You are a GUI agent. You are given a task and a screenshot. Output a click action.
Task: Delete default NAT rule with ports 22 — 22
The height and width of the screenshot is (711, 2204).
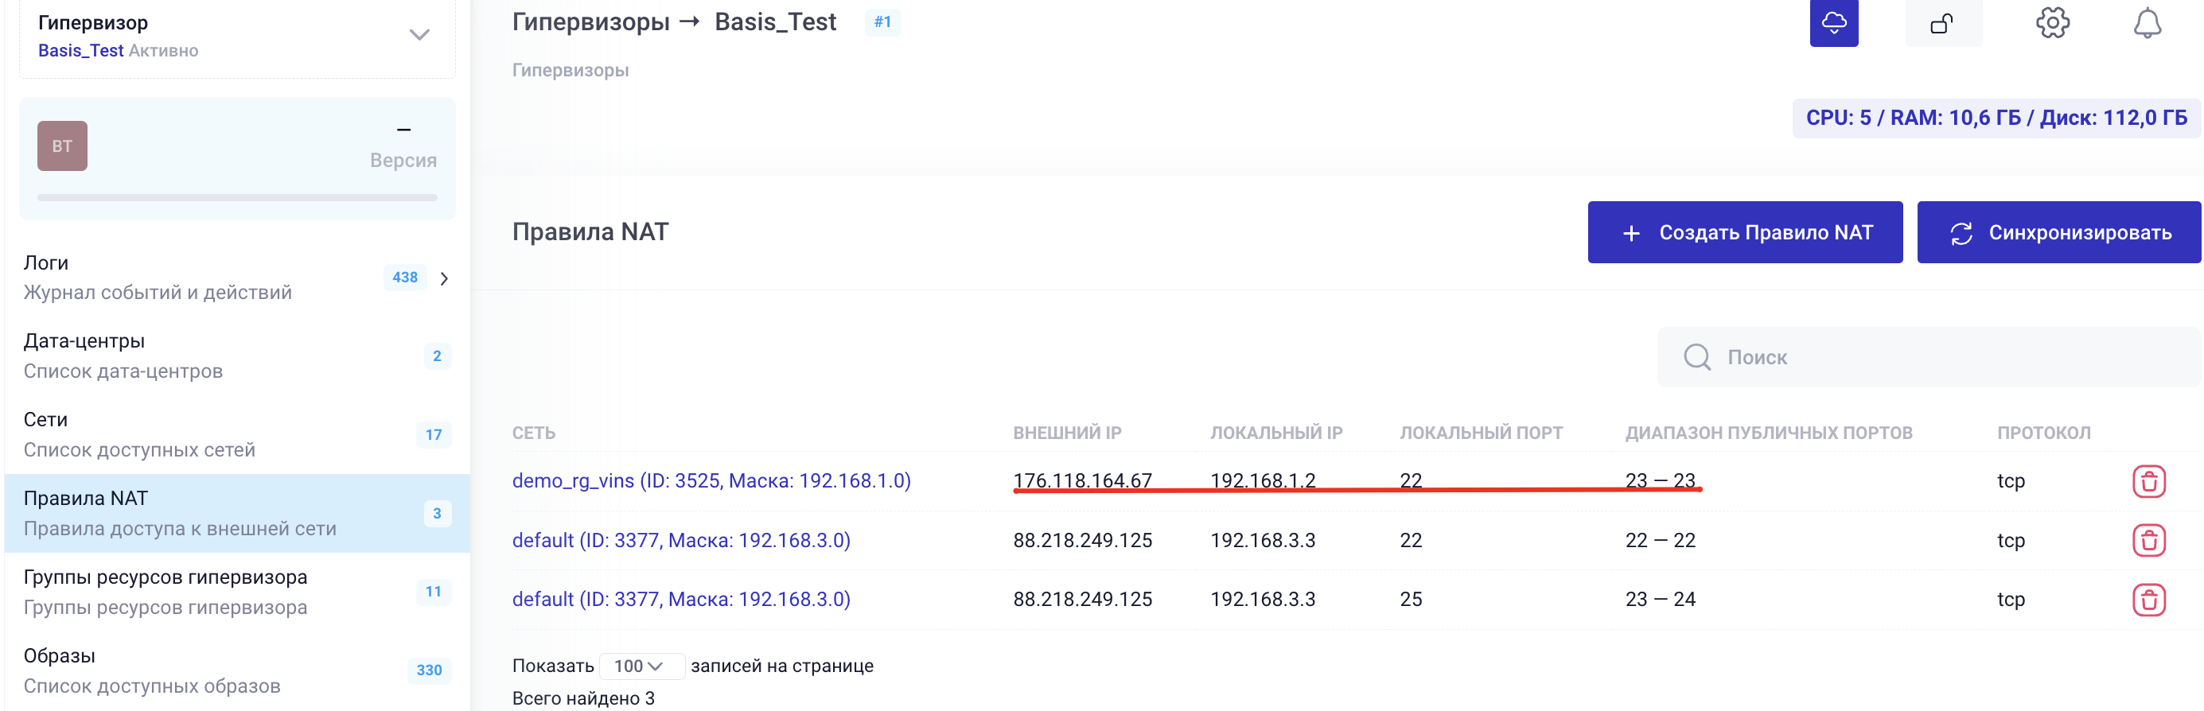point(2148,541)
